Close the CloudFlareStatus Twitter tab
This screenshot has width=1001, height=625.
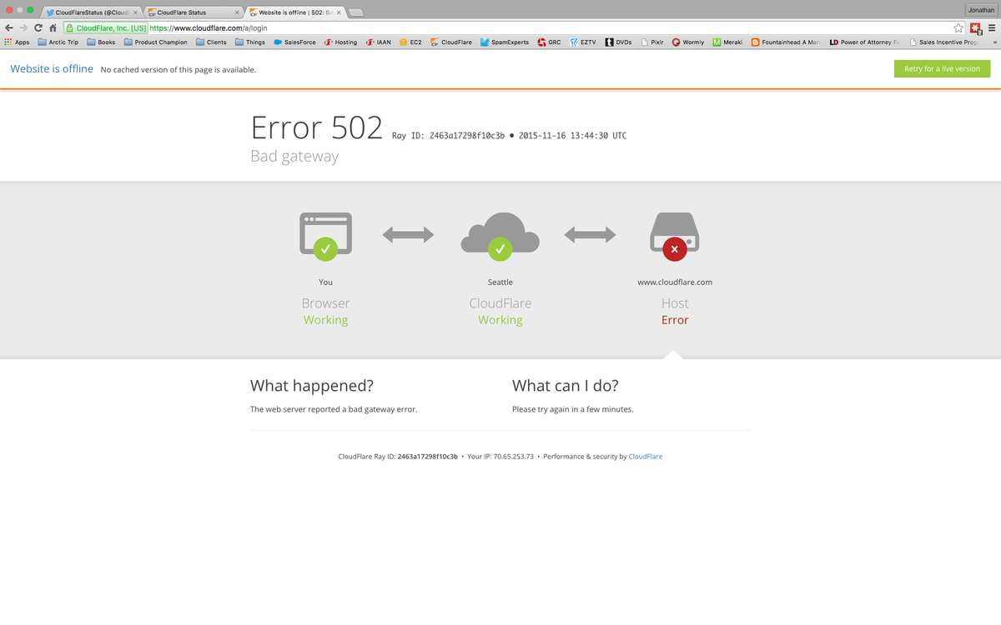pyautogui.click(x=135, y=12)
